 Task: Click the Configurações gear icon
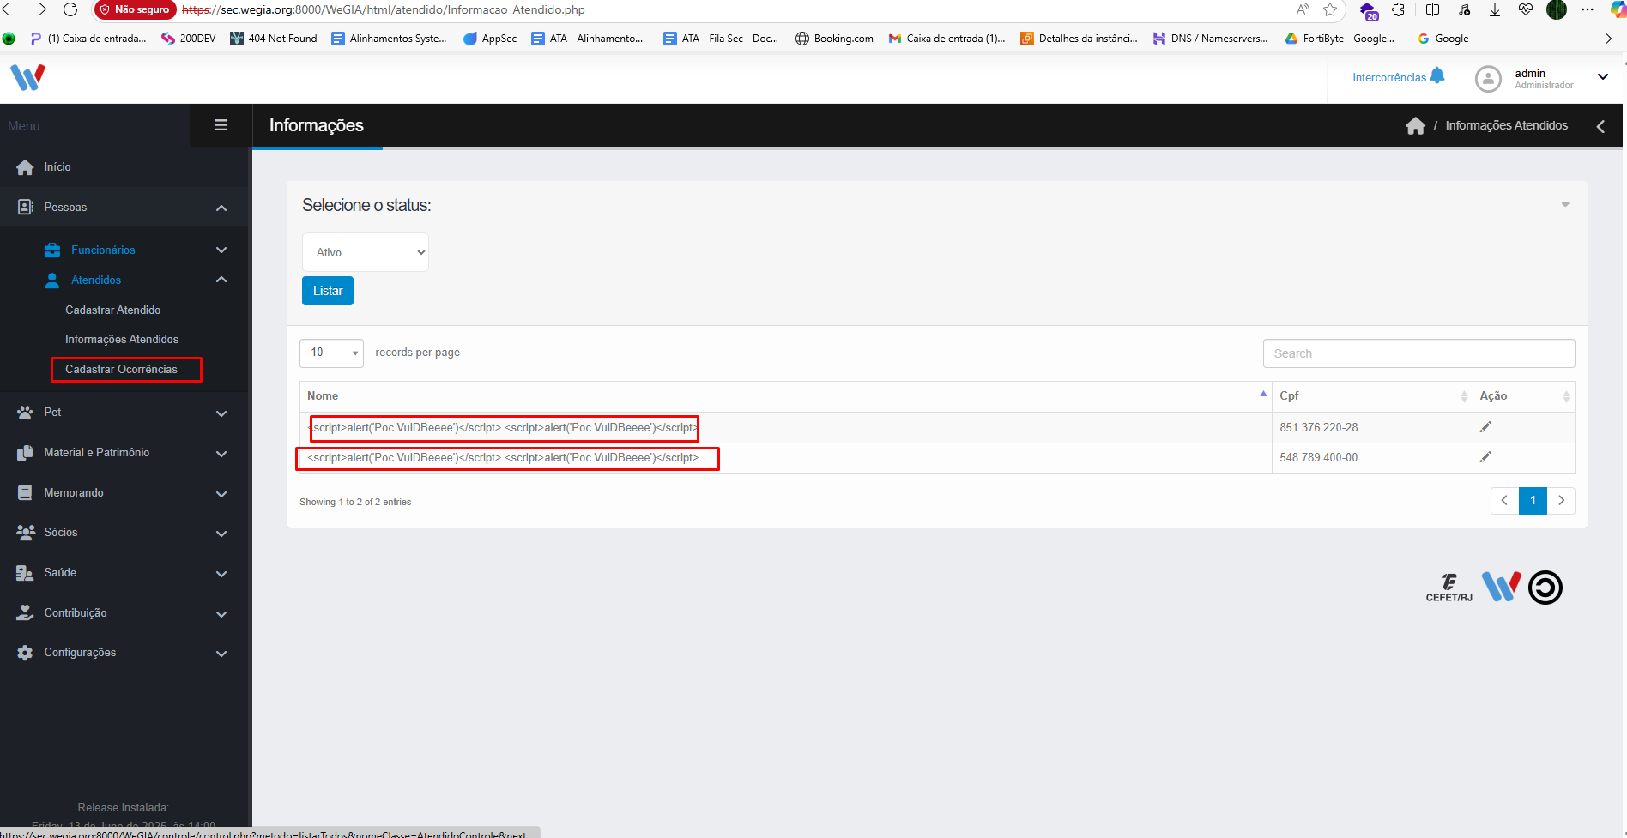[x=25, y=653]
